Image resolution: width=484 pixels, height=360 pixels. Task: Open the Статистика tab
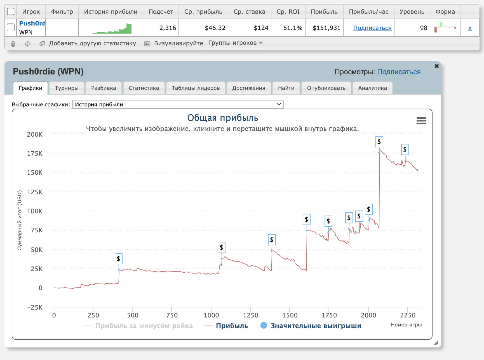coord(144,88)
